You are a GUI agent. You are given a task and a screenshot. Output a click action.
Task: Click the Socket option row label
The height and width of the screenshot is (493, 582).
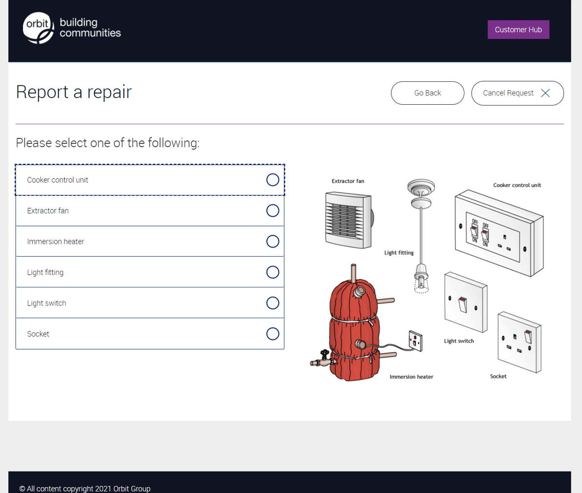[38, 334]
